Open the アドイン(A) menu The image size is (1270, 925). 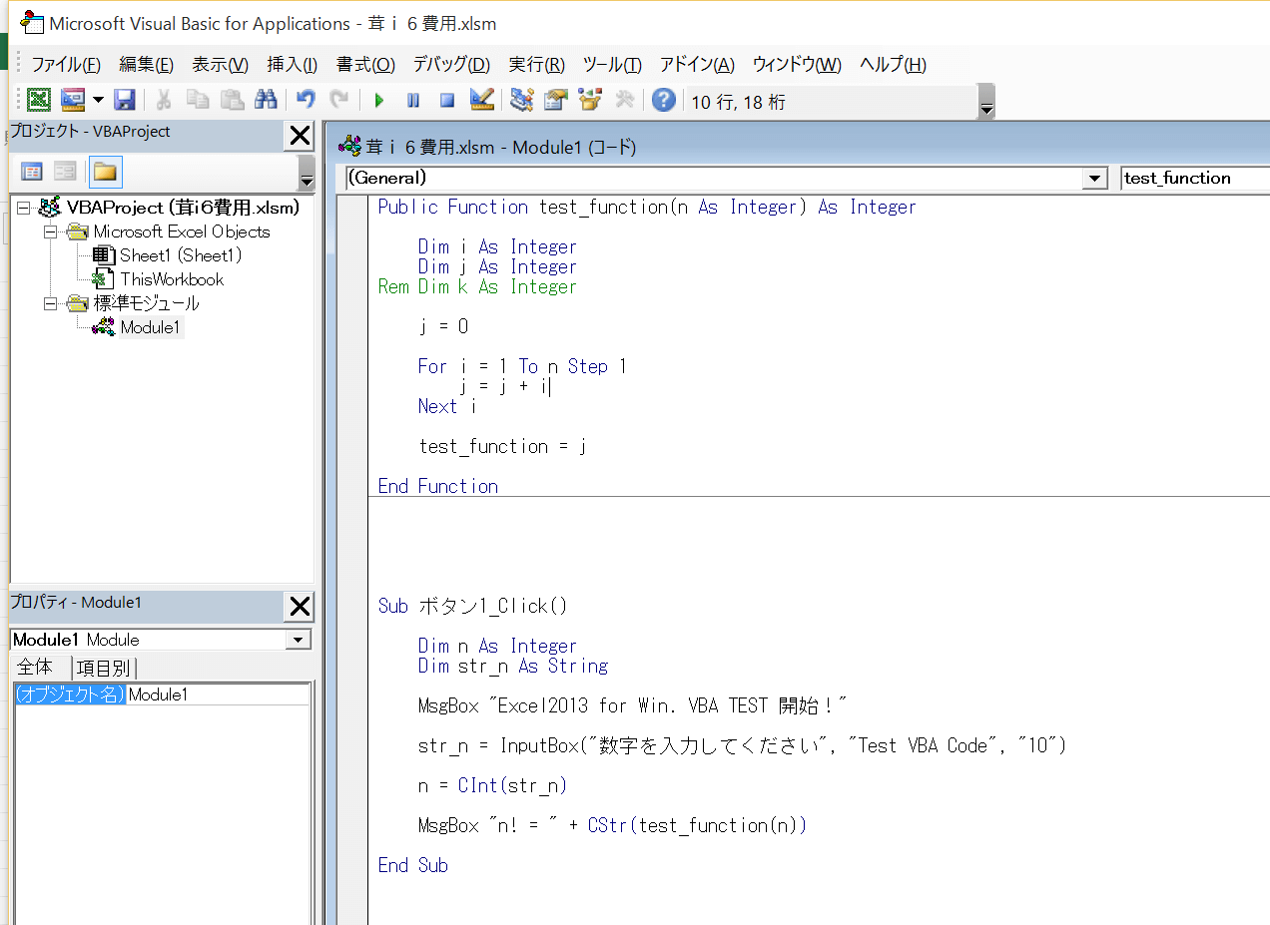click(x=697, y=64)
